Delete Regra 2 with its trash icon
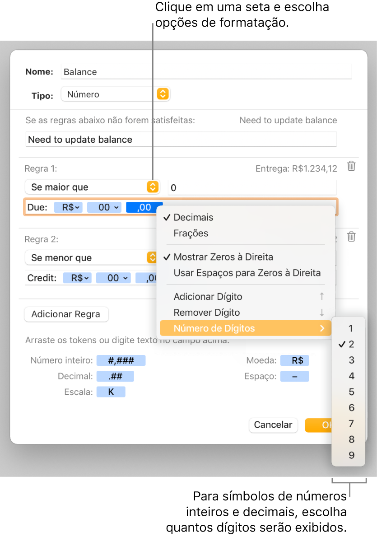The width and height of the screenshot is (377, 537). (x=351, y=237)
